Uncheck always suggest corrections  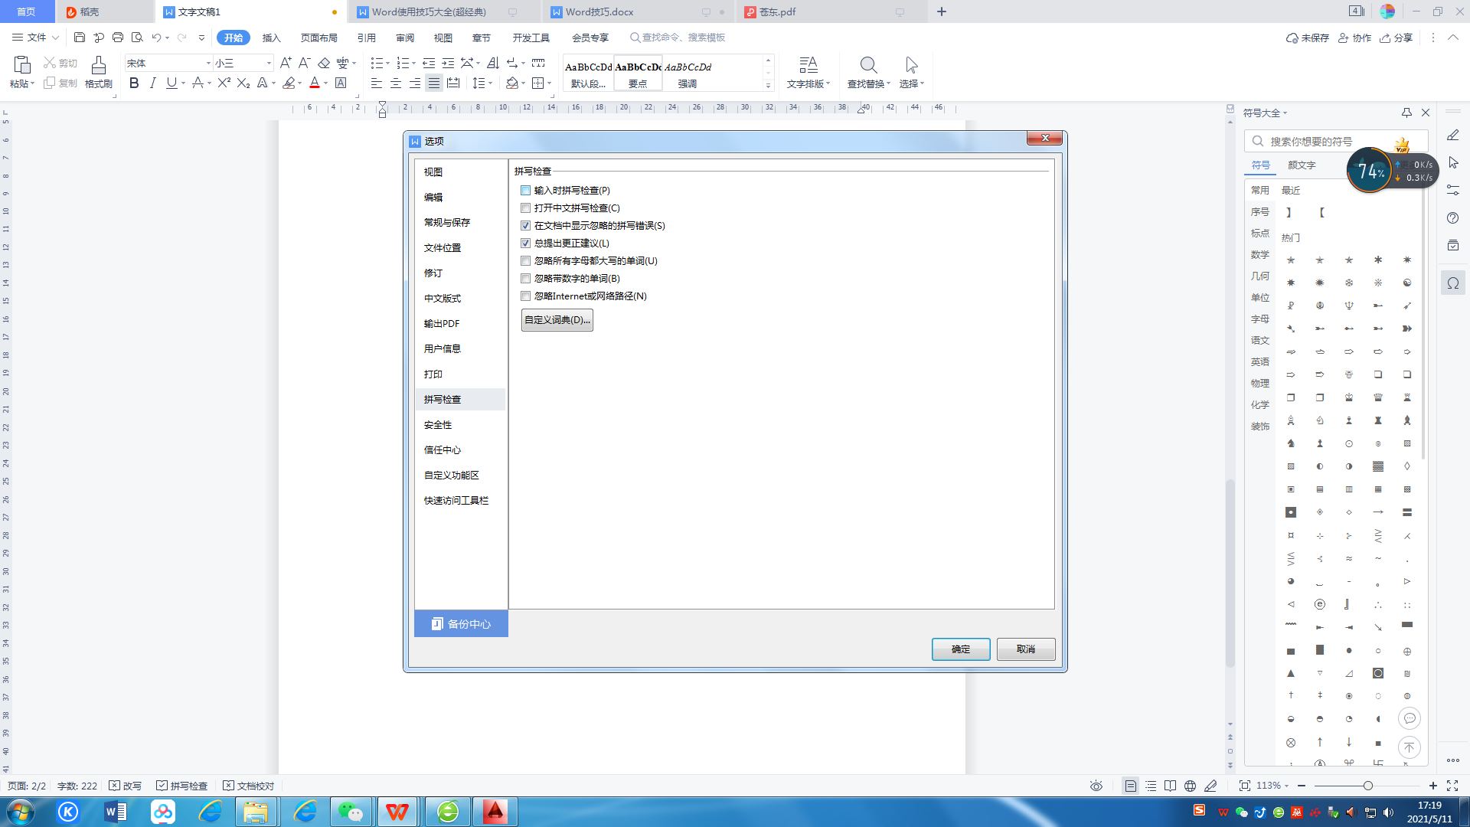(x=525, y=244)
